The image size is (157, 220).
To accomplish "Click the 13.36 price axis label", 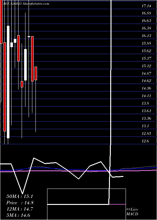I will point(146,118).
